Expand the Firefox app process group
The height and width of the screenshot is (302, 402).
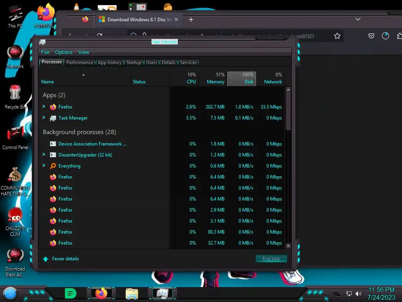tap(44, 106)
